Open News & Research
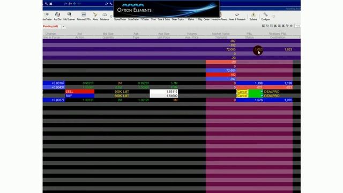This screenshot has height=193, width=343. click(x=237, y=17)
